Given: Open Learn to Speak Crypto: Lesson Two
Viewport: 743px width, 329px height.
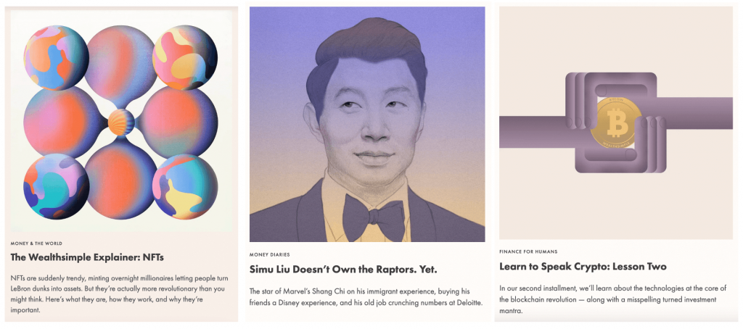Looking at the screenshot, I should 583,267.
